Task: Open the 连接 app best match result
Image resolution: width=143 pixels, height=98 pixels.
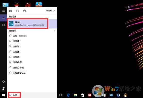Action: (32, 24)
